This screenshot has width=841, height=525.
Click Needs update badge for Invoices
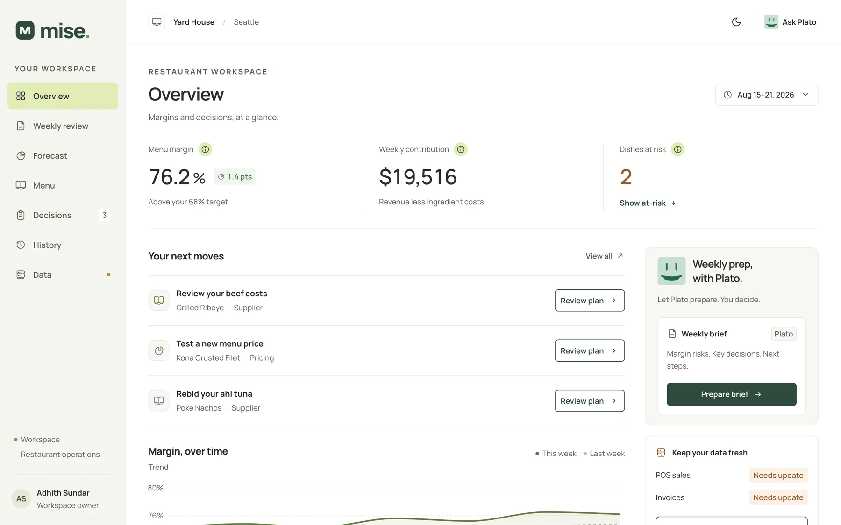coord(778,497)
